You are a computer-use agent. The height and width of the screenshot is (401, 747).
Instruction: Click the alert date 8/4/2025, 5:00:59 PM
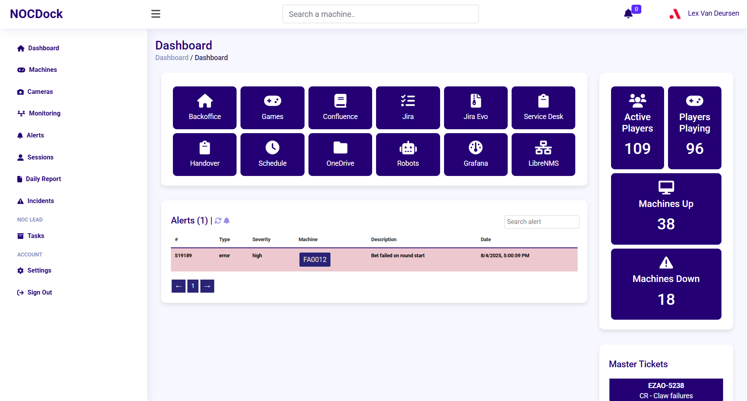[x=505, y=255]
